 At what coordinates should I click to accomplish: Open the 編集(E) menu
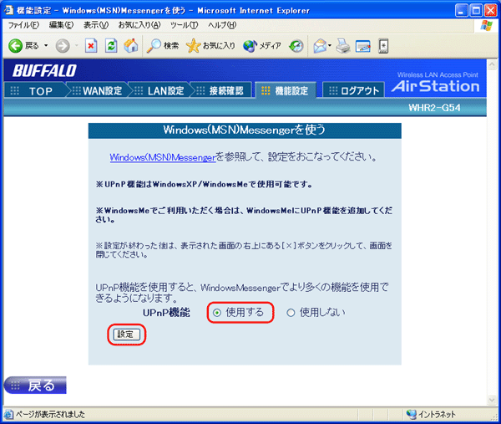pos(61,25)
